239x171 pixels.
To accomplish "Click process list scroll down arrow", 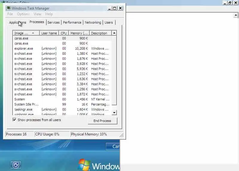I will pos(114,113).
